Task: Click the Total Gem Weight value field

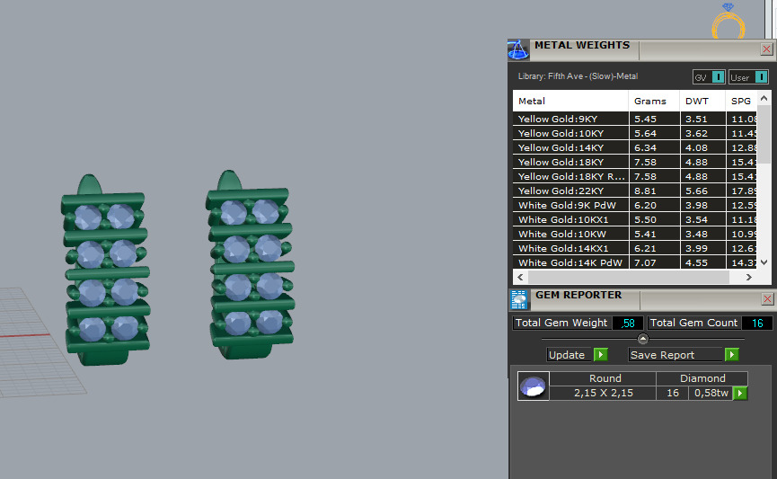Action: [x=628, y=323]
